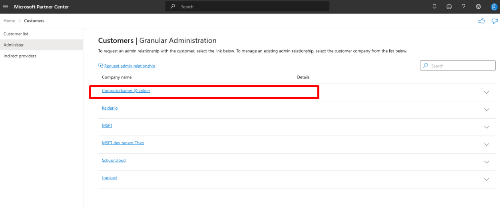Select Customer list in sidebar
The width and height of the screenshot is (500, 210).
coord(42,34)
